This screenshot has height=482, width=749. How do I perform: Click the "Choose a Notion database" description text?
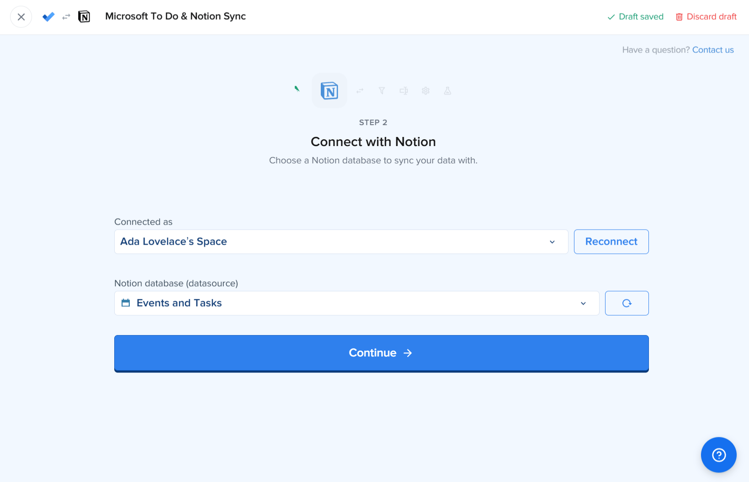click(373, 161)
